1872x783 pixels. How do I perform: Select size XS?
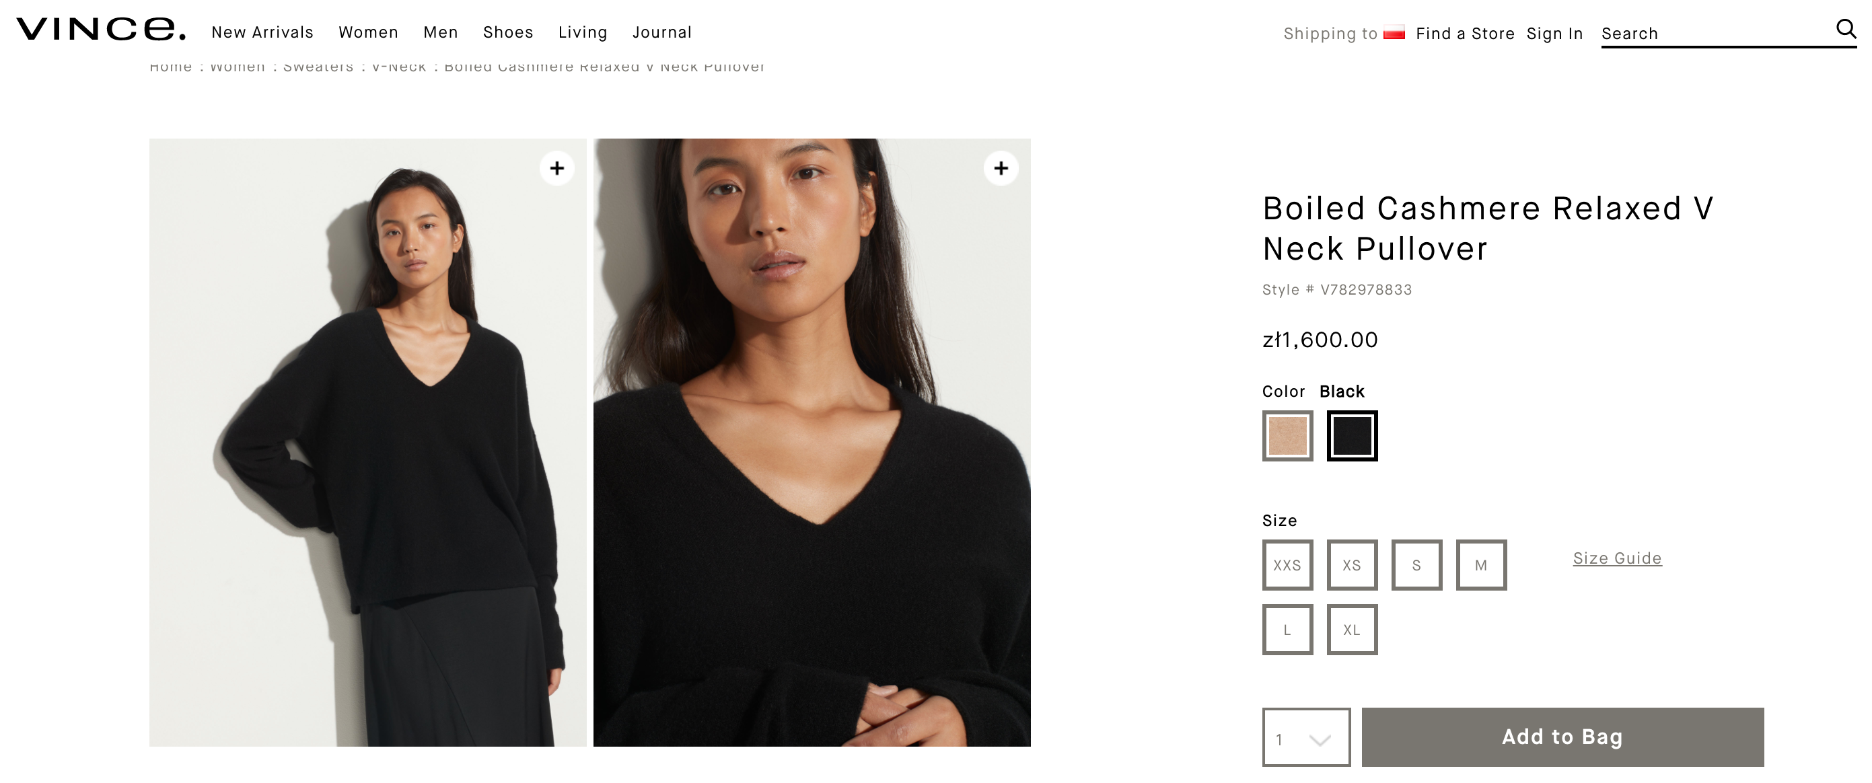1352,565
